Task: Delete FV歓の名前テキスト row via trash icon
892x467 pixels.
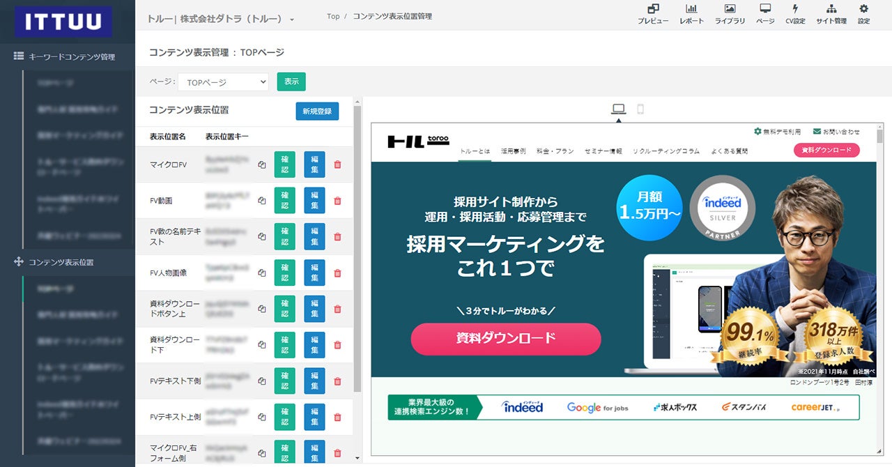Action: coord(338,237)
